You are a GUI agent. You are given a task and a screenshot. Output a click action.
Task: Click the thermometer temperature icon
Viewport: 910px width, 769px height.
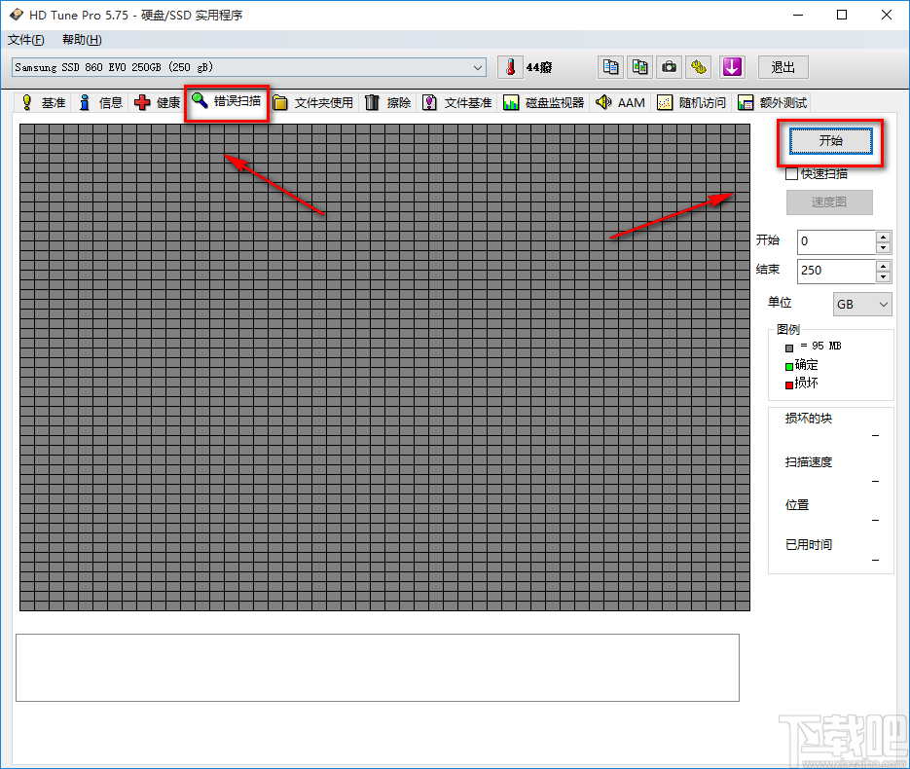click(x=510, y=67)
